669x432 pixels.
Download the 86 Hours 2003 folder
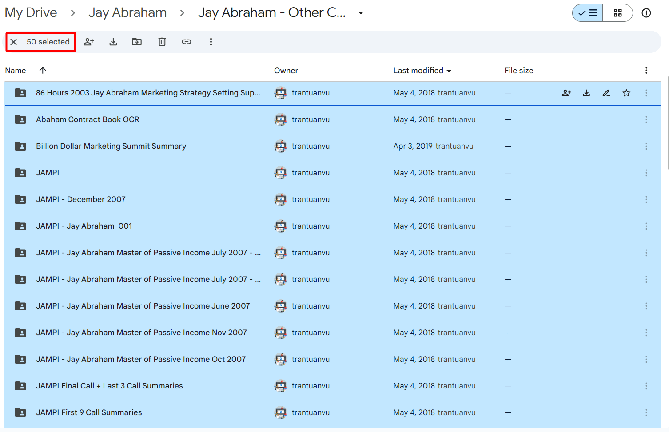[x=586, y=93]
